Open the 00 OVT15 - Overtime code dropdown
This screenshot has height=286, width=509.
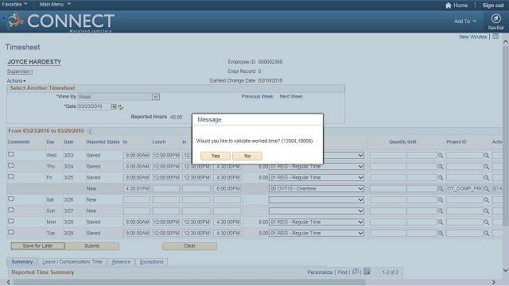coord(317,189)
